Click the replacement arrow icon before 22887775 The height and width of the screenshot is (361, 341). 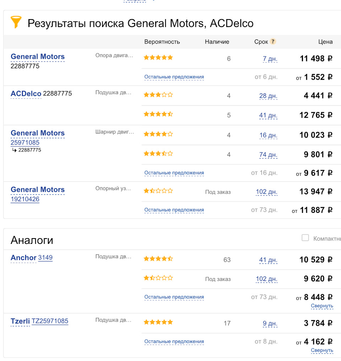pos(15,150)
